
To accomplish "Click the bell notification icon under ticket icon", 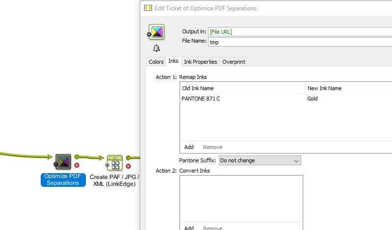I will (157, 48).
